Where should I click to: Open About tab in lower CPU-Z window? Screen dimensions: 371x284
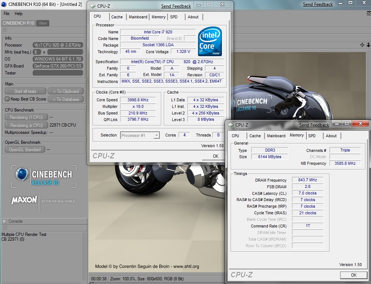click(x=331, y=136)
